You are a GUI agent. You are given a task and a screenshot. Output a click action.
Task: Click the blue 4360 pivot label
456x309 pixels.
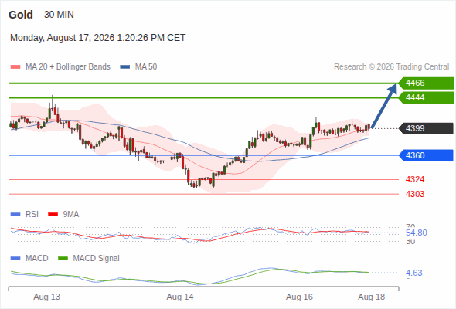(x=426, y=155)
